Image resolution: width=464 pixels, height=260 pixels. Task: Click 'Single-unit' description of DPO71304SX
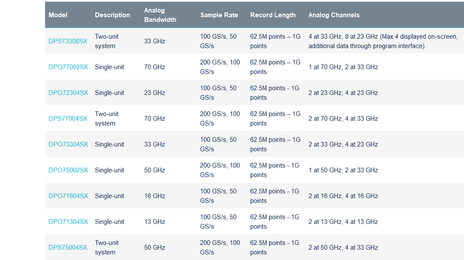coord(109,221)
